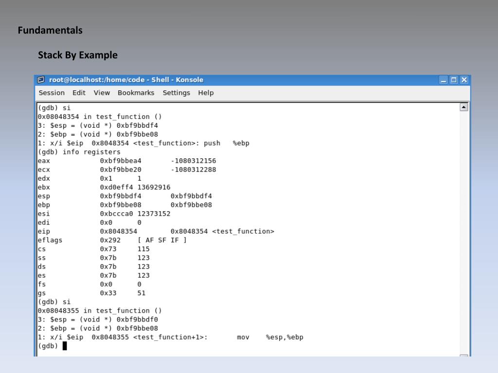
Task: Click the eax value 0xbf9bbea4
Action: coord(121,161)
